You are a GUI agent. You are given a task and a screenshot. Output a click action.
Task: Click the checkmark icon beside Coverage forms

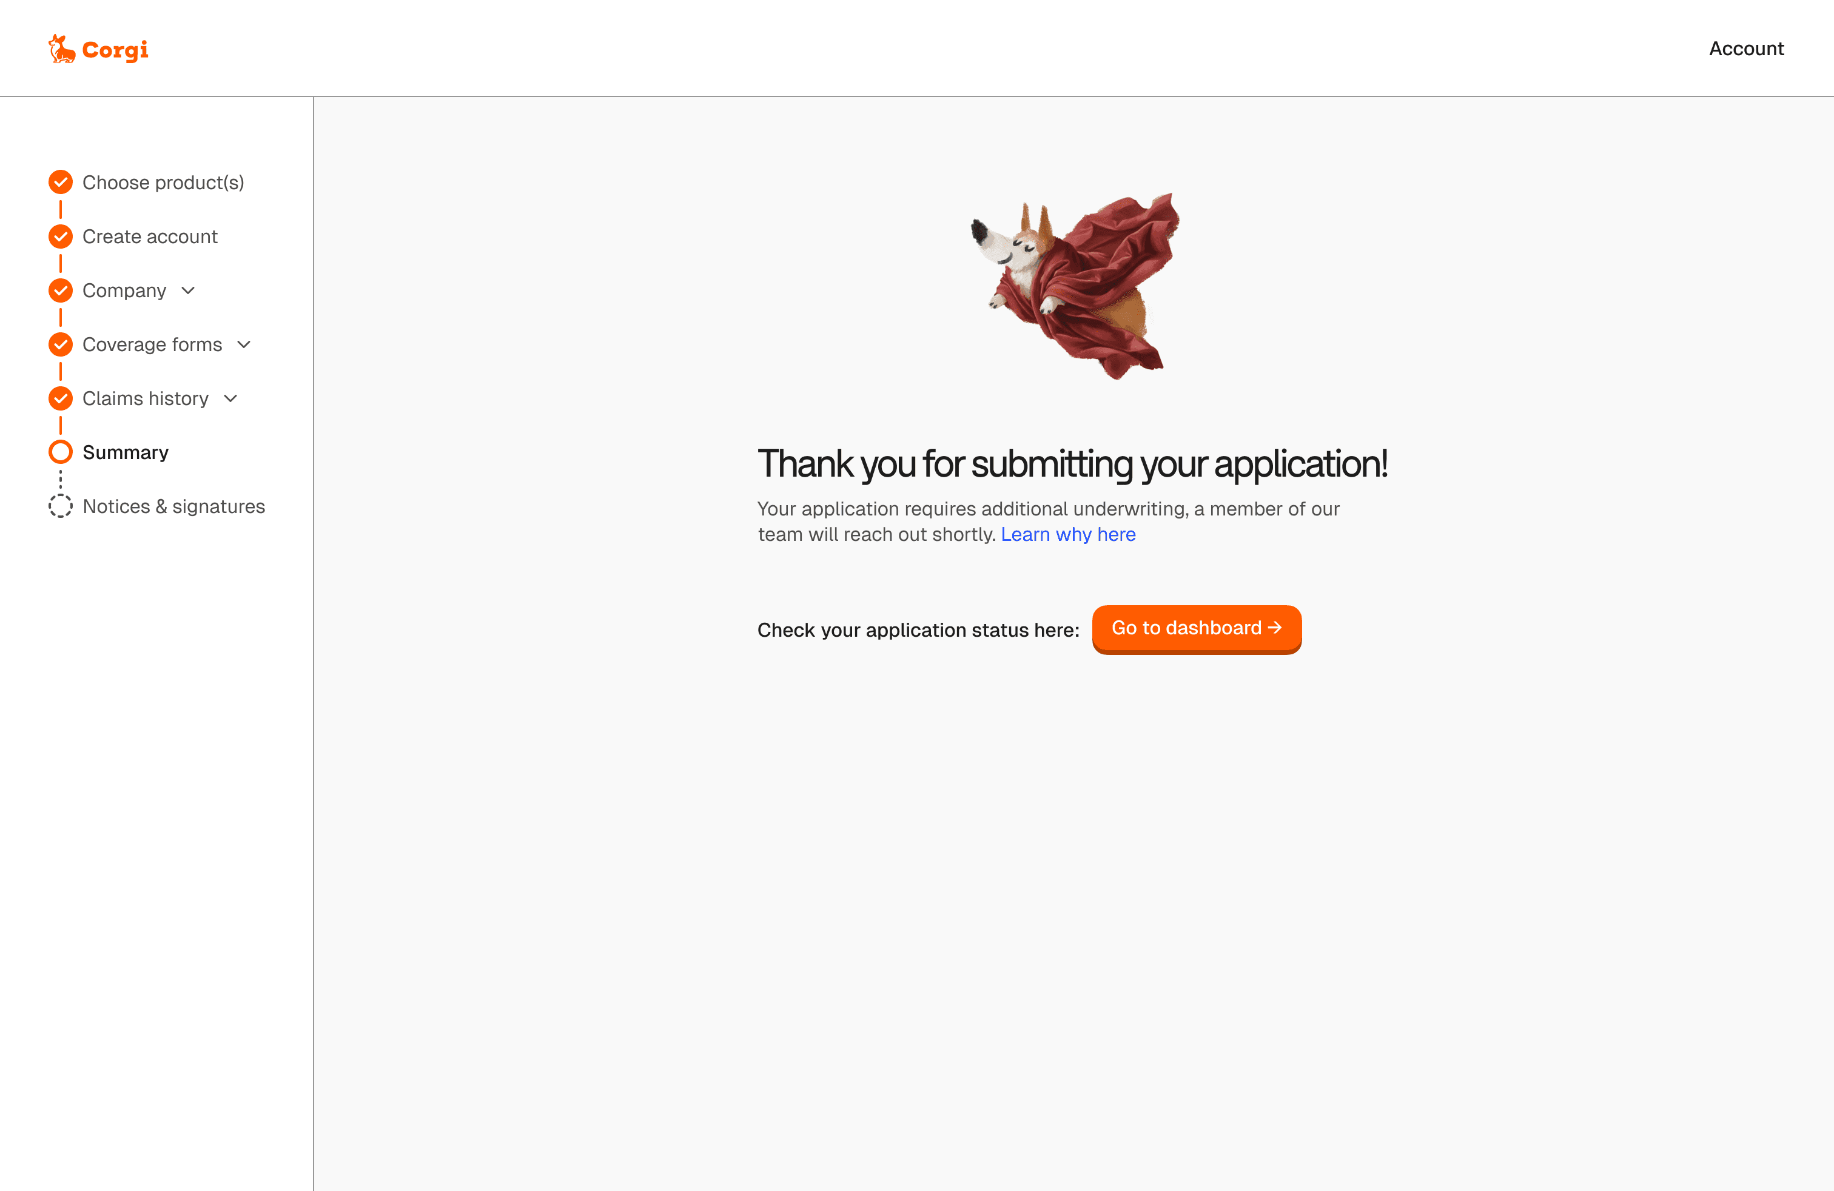pos(60,344)
